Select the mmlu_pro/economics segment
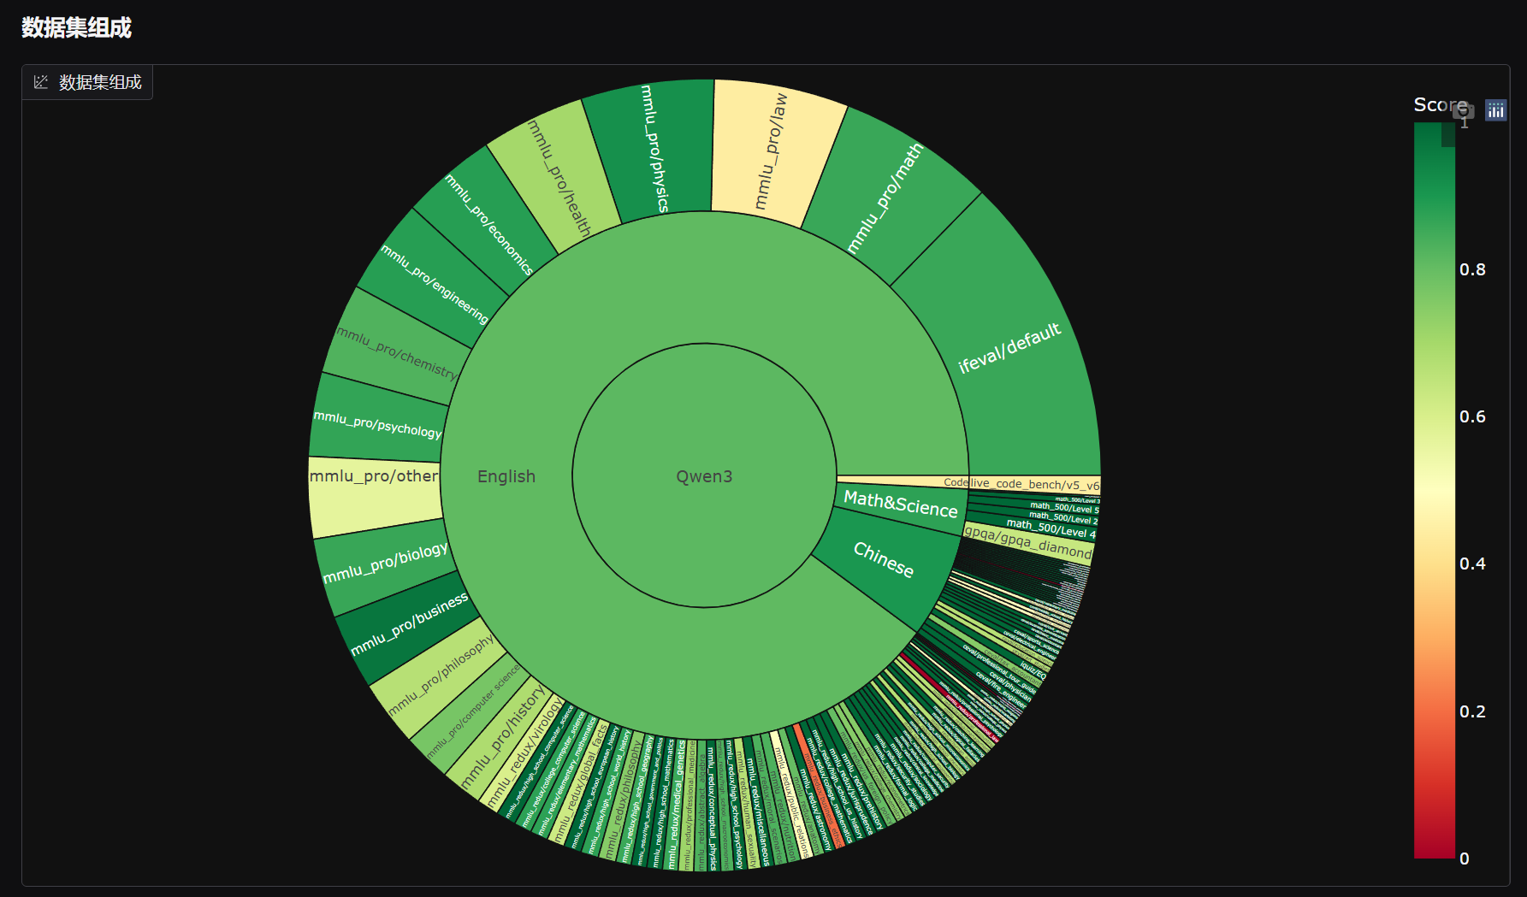 point(489,225)
